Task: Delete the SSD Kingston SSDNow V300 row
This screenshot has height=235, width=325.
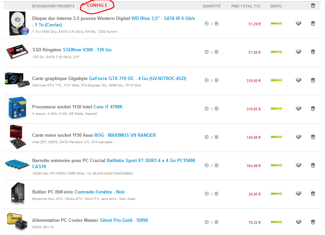Action: tap(313, 52)
